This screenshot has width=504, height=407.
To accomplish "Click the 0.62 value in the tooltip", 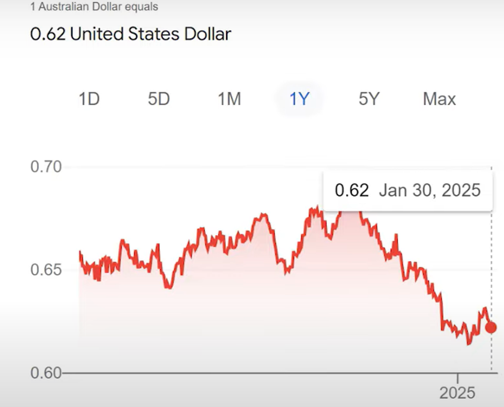I will tap(352, 190).
